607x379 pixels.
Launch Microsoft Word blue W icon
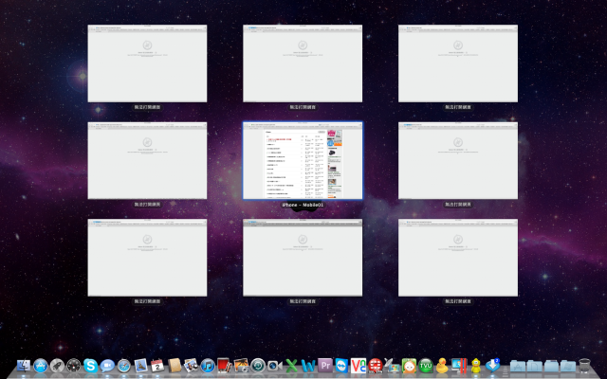point(308,365)
